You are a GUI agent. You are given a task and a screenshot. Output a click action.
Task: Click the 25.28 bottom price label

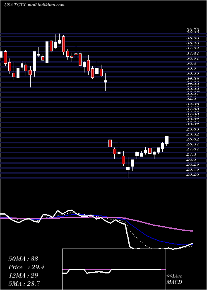[193, 174]
